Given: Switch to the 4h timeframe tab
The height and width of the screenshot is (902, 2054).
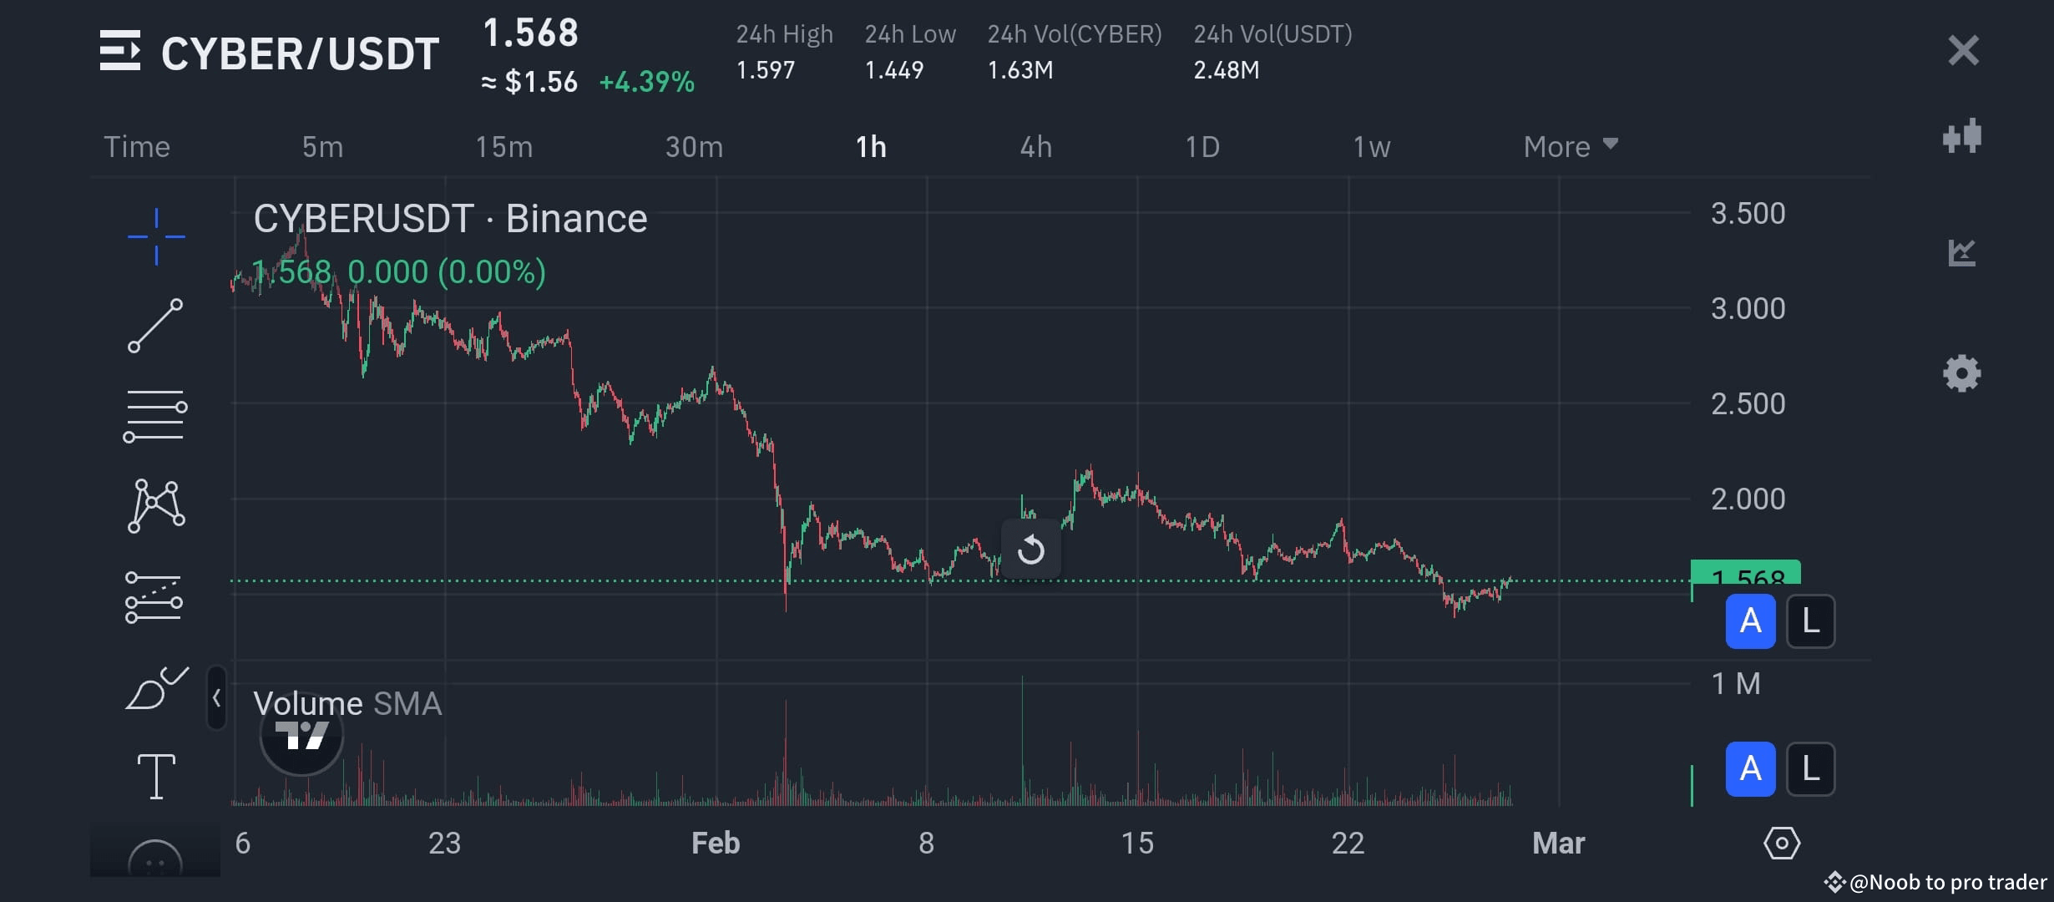Looking at the screenshot, I should [x=1035, y=146].
